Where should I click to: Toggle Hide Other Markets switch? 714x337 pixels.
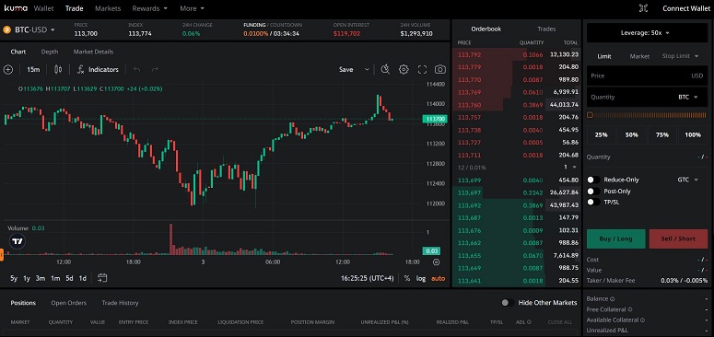[x=508, y=302]
